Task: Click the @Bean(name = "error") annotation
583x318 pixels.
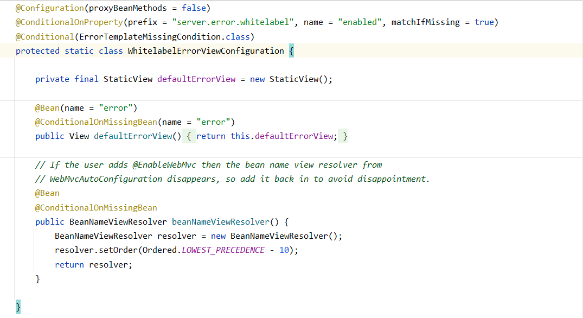Action: (86, 108)
